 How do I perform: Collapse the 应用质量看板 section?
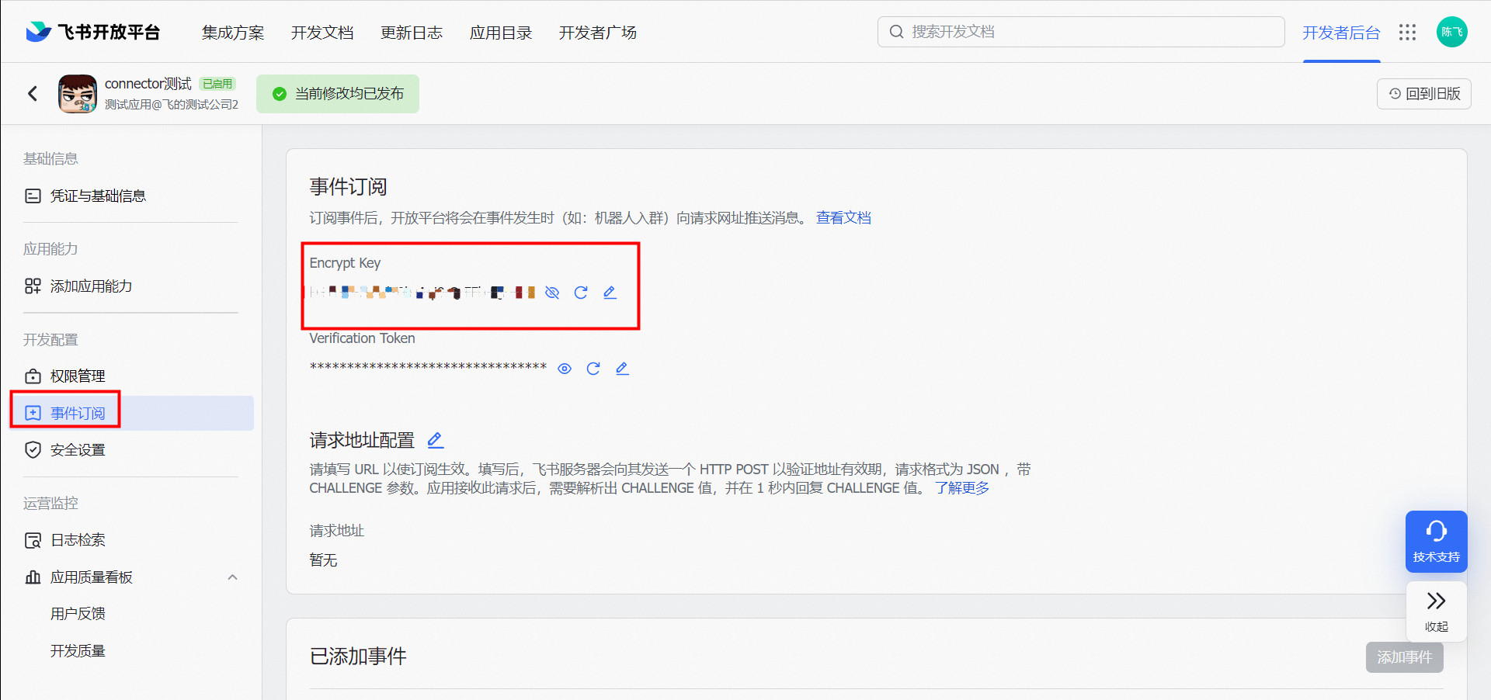click(x=232, y=577)
